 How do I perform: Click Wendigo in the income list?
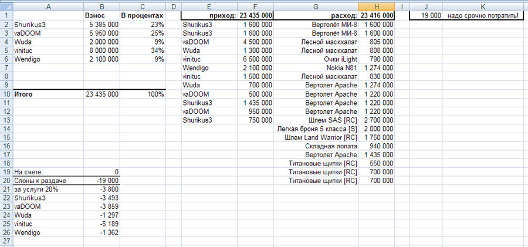[x=209, y=68]
